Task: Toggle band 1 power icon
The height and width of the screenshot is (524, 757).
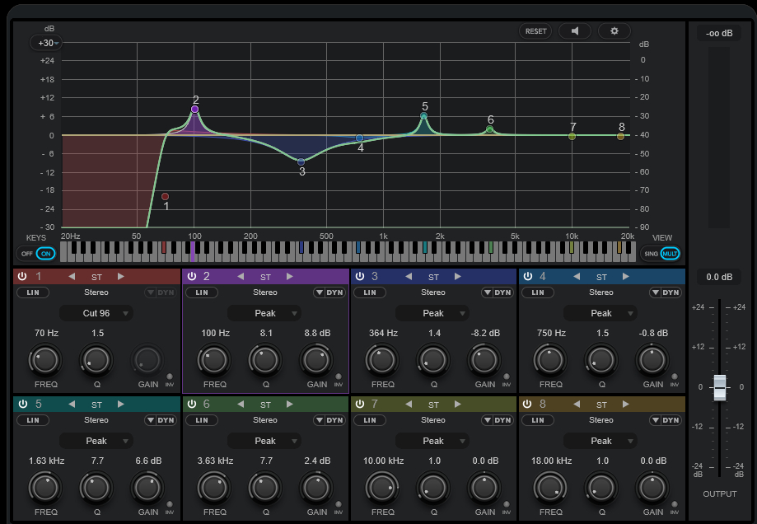Action: click(x=22, y=277)
